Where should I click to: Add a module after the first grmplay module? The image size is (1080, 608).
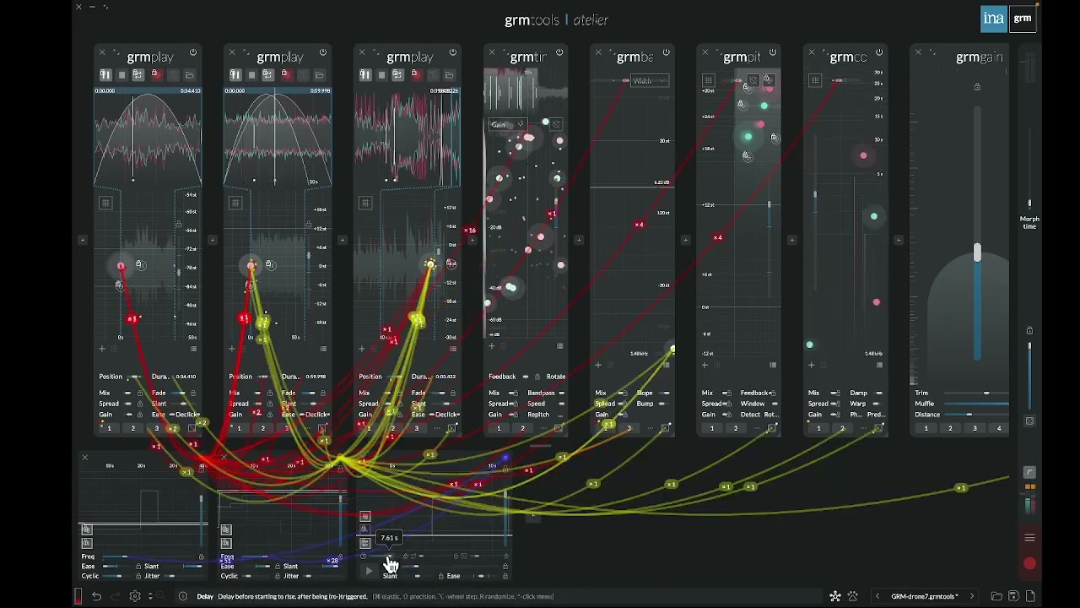coord(213,240)
